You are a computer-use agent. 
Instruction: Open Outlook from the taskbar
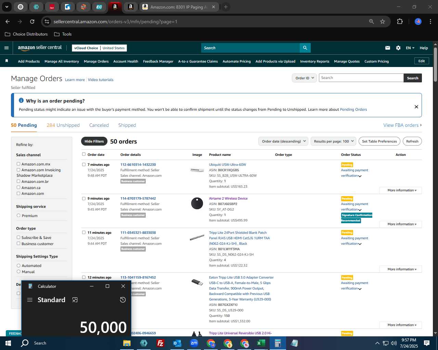point(177,343)
